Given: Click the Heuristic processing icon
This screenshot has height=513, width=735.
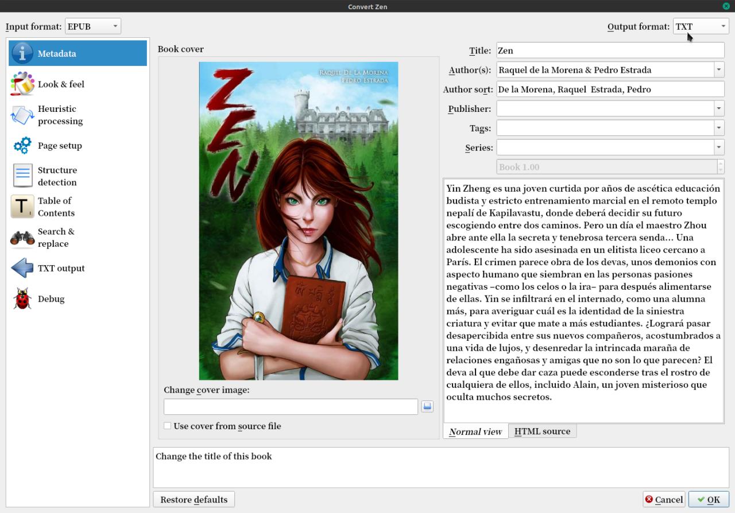Looking at the screenshot, I should coord(22,115).
